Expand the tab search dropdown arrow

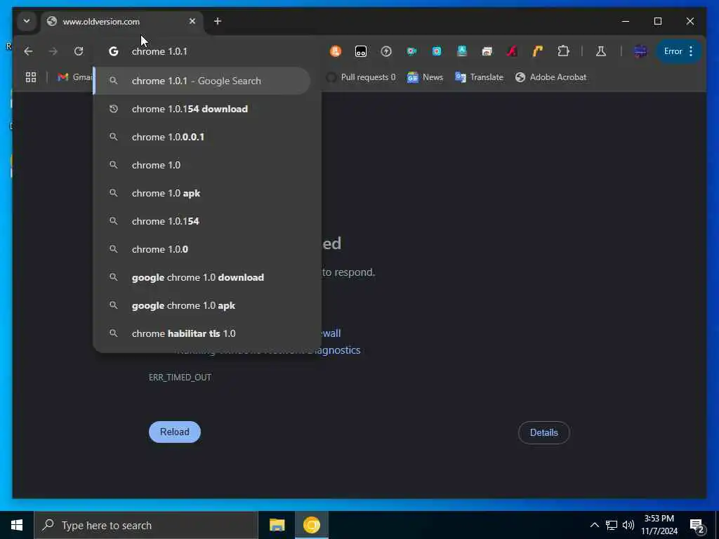[27, 21]
